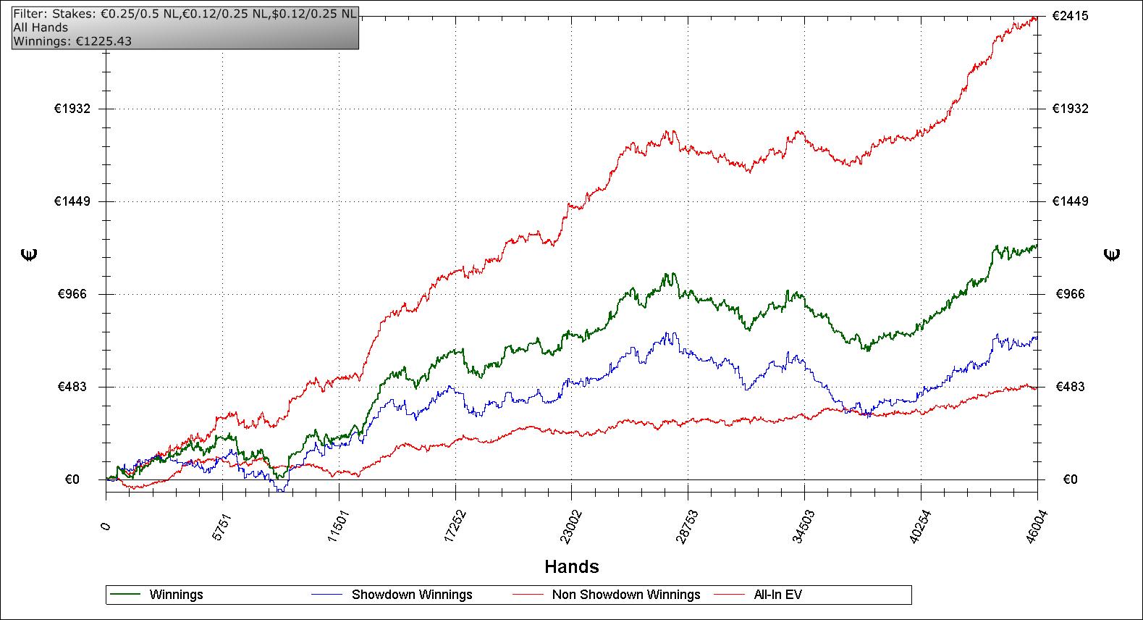Click the Hands x-axis title
The height and width of the screenshot is (620, 1143).
tap(571, 566)
